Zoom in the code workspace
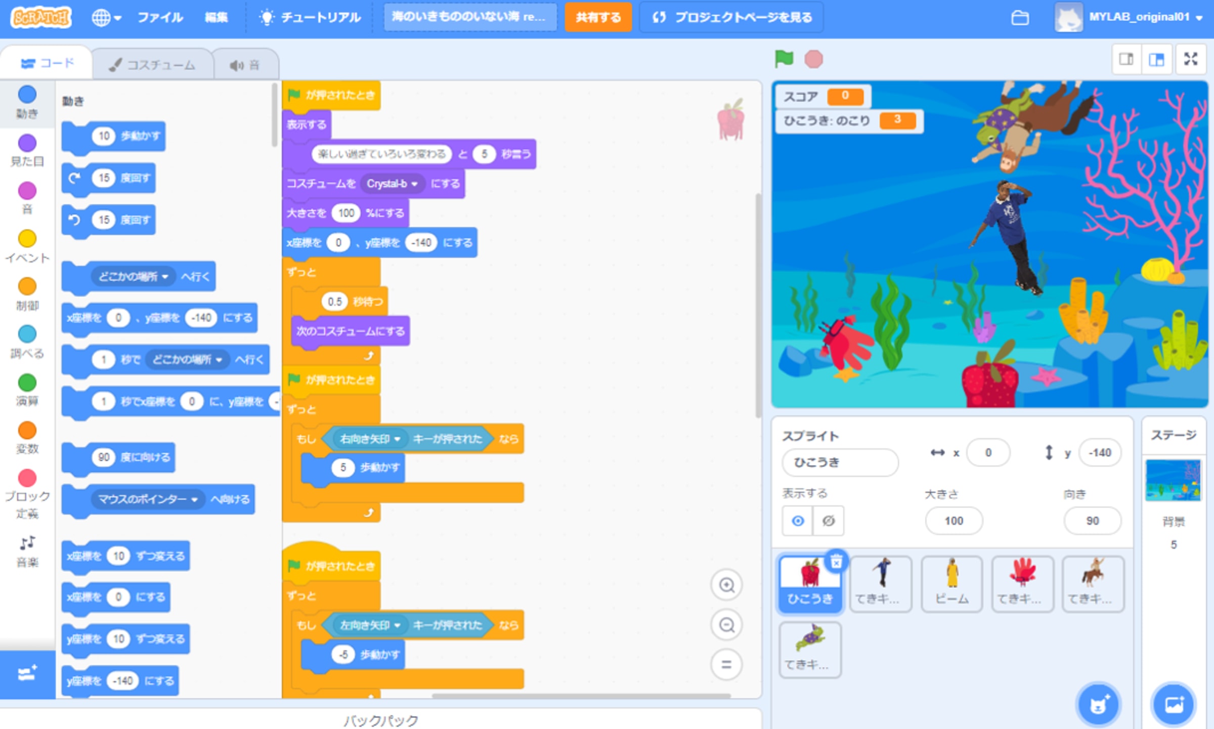 [x=726, y=585]
